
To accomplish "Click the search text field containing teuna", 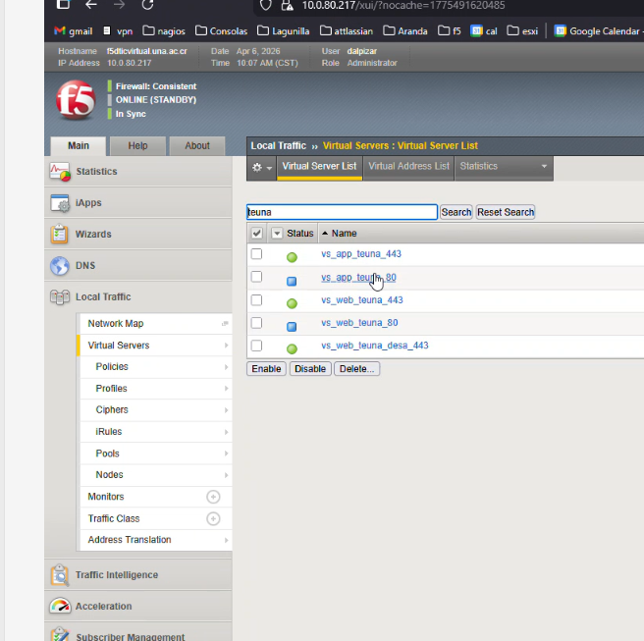I will point(341,212).
